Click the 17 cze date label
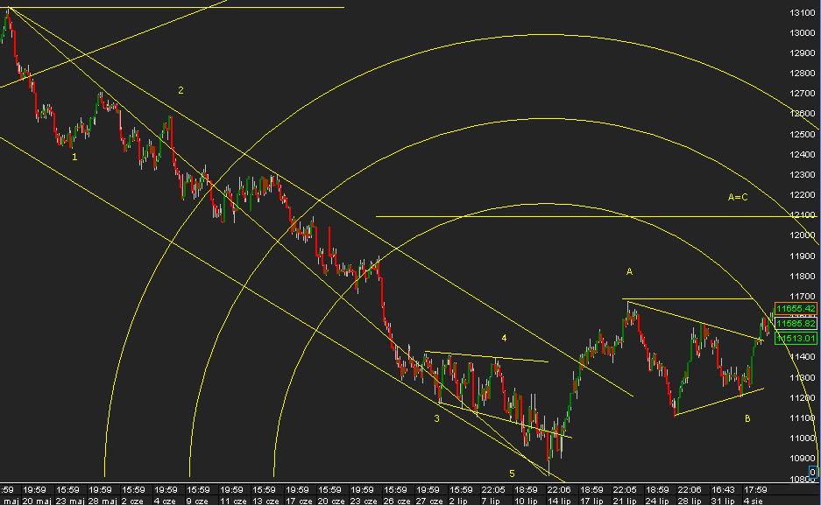This screenshot has width=821, height=505. pyautogui.click(x=298, y=501)
